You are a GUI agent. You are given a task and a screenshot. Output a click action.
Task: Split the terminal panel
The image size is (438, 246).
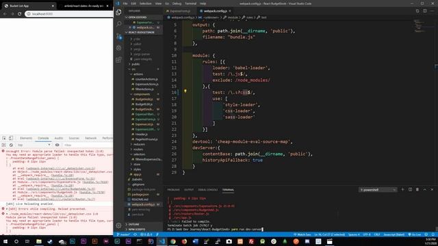[x=410, y=189]
